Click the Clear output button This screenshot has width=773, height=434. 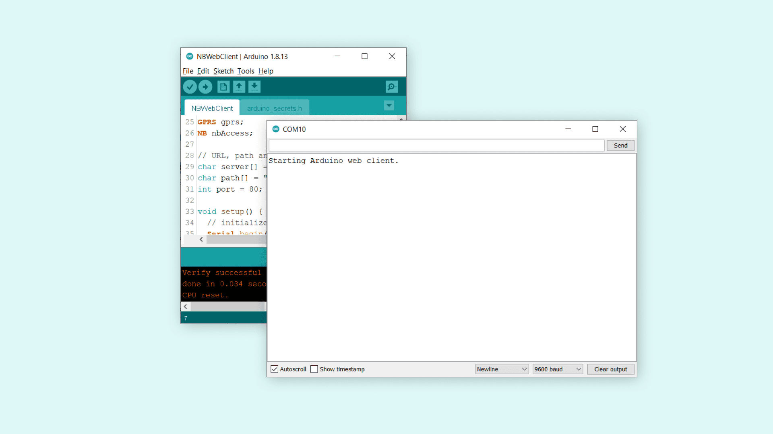pyautogui.click(x=610, y=369)
